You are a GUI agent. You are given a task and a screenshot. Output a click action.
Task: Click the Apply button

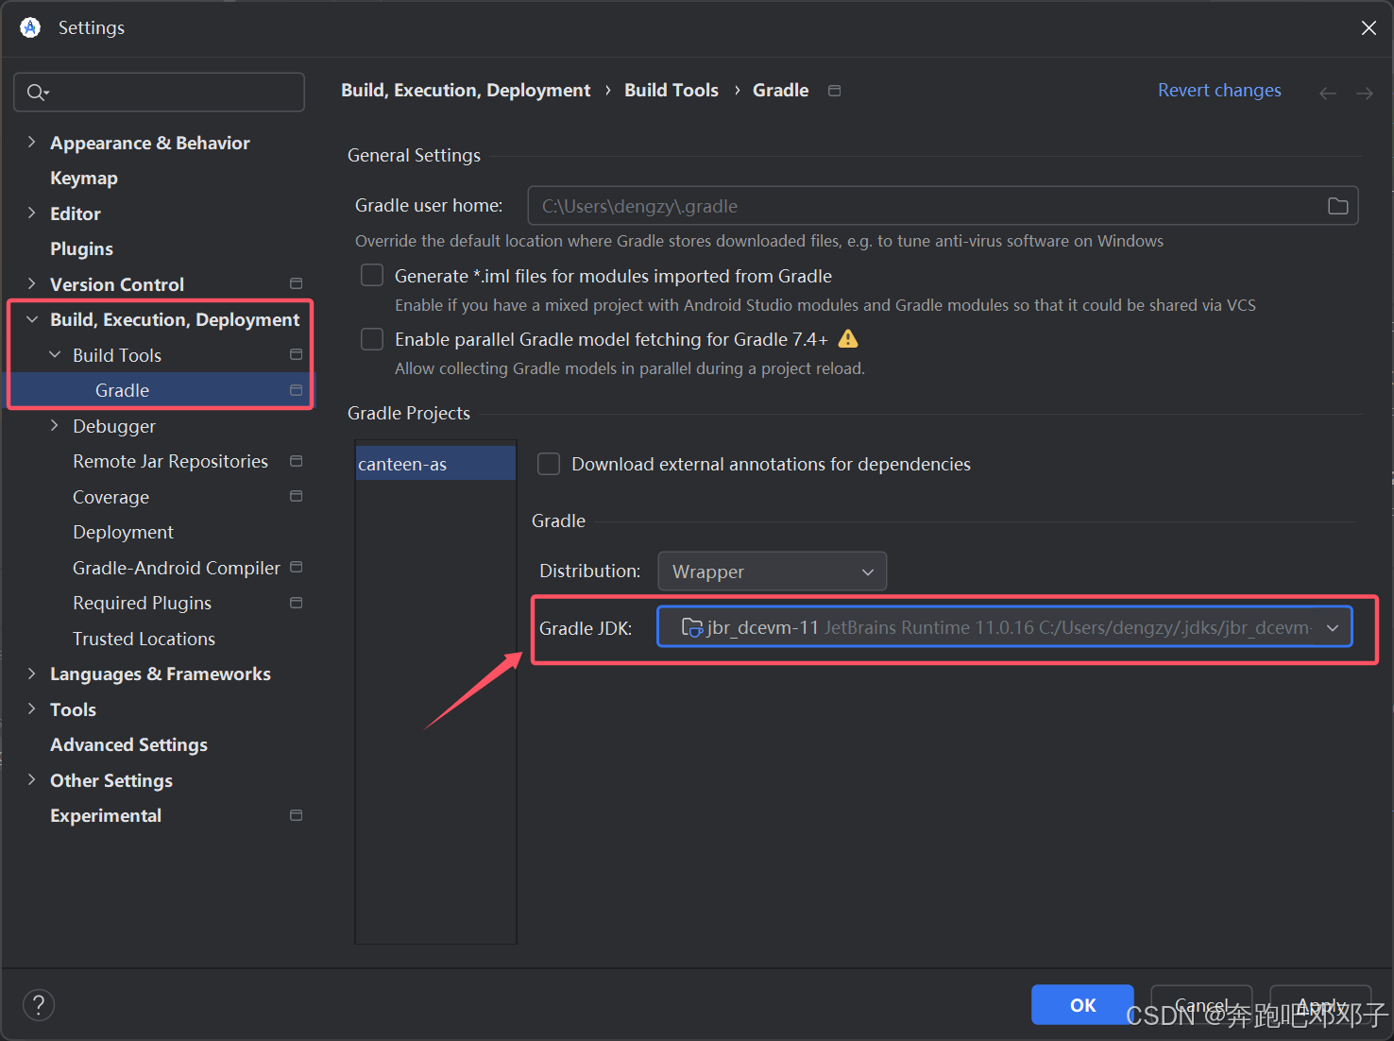1320,1005
